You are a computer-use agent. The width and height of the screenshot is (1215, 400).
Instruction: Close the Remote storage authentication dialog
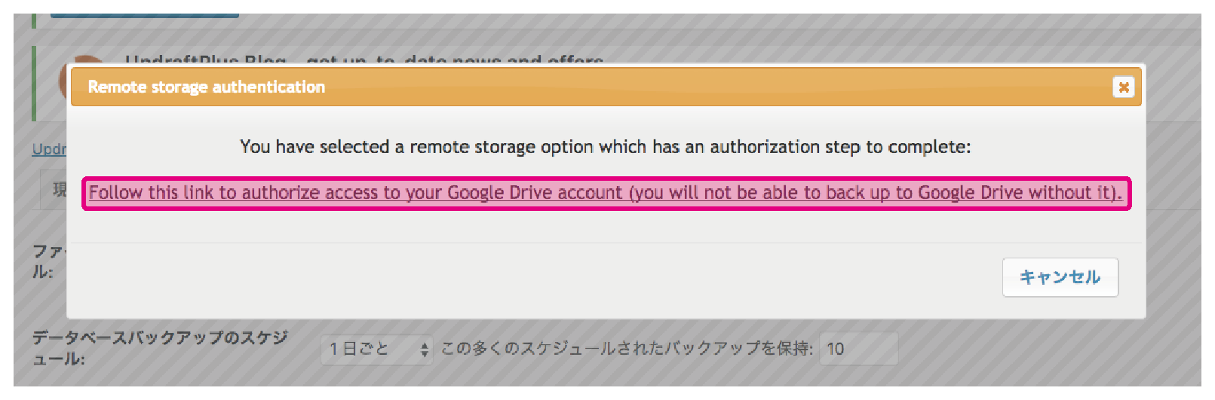click(1124, 87)
